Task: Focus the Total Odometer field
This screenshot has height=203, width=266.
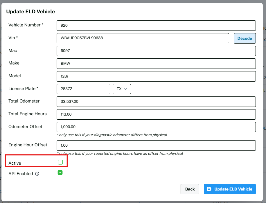Action: coord(156,102)
